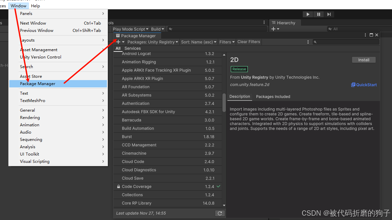The height and width of the screenshot is (220, 392).
Task: Click the Step frame button
Action: [329, 14]
